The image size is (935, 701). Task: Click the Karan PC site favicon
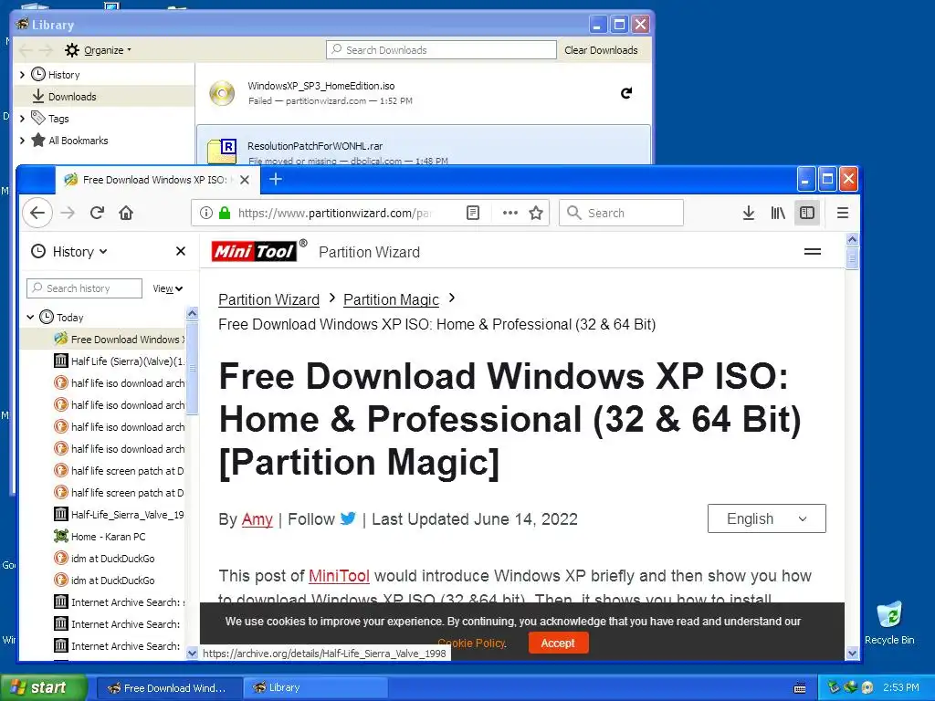coord(61,537)
